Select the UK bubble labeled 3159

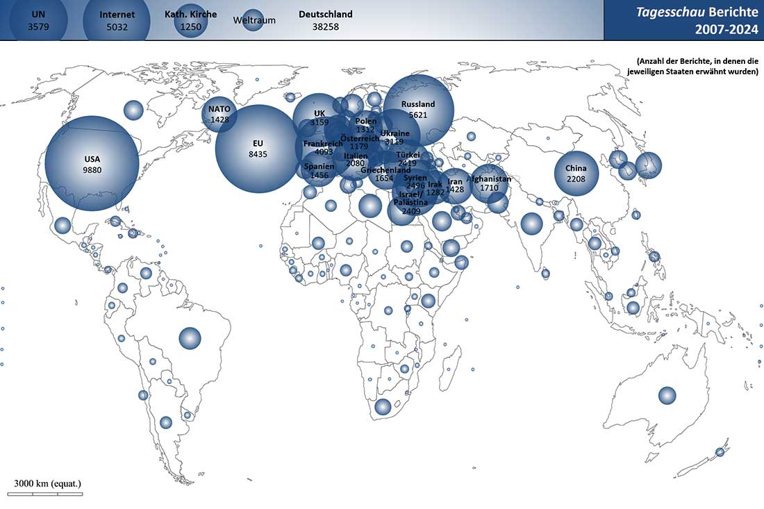pyautogui.click(x=319, y=118)
